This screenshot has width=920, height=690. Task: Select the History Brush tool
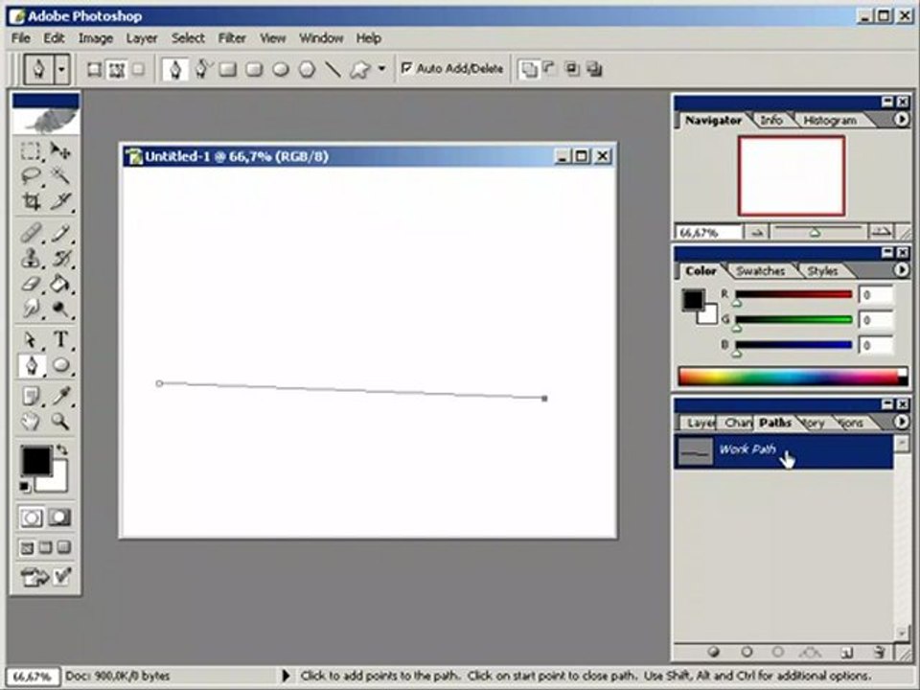point(59,258)
